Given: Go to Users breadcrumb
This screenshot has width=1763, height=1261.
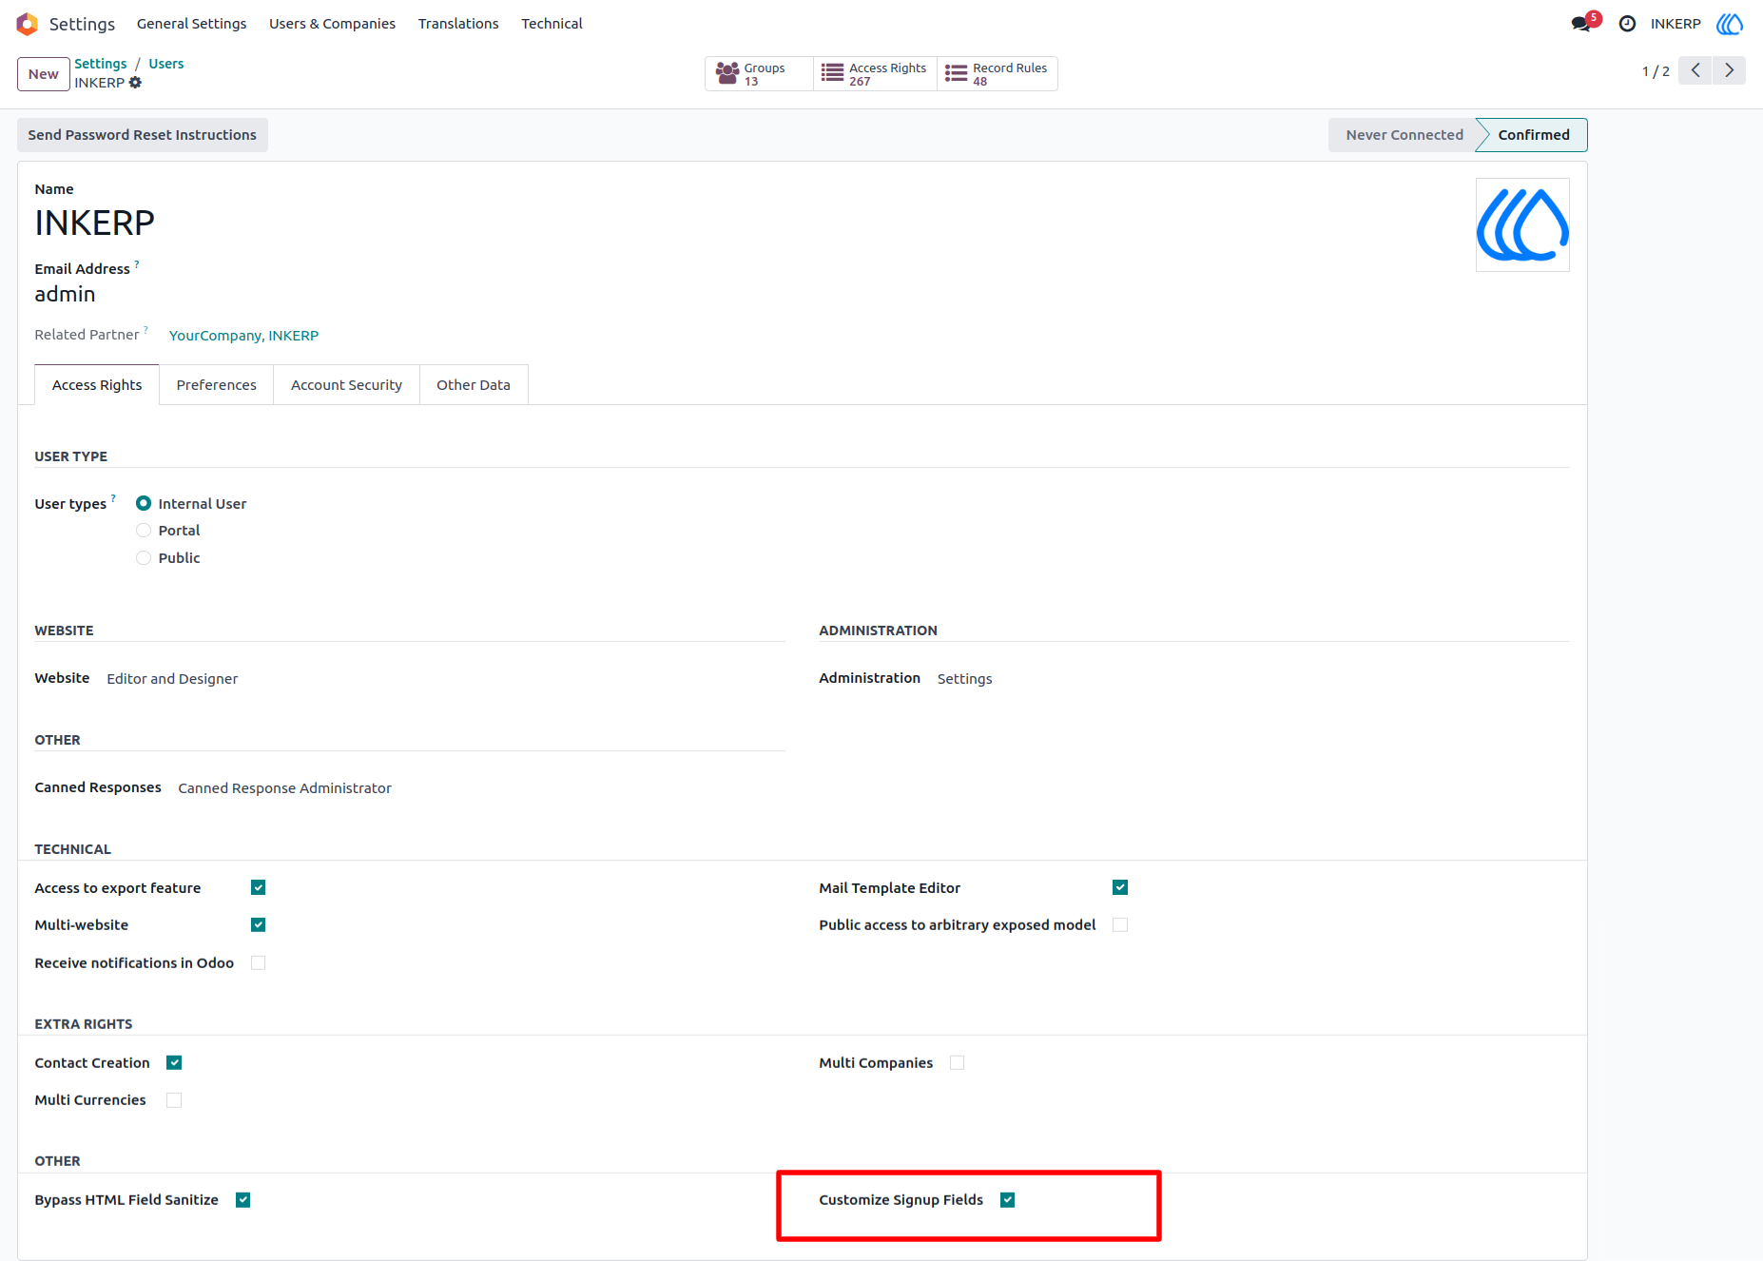Looking at the screenshot, I should [x=166, y=64].
